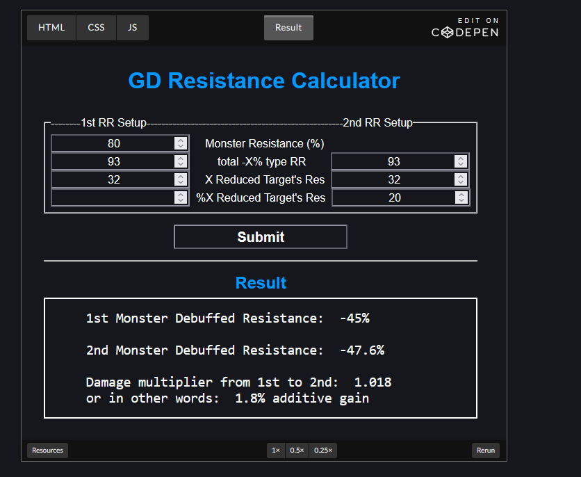Set preview zoom to 0.5×
The width and height of the screenshot is (581, 477).
click(x=297, y=451)
